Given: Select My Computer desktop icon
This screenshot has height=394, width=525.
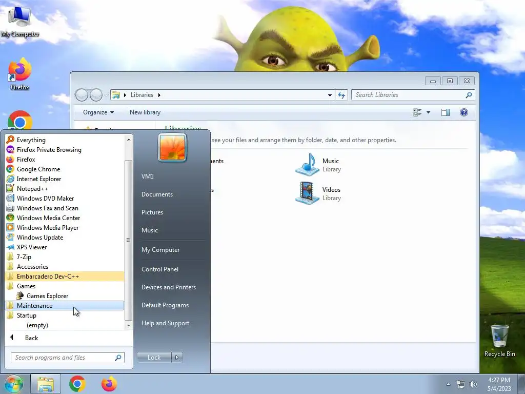Looking at the screenshot, I should tap(20, 22).
